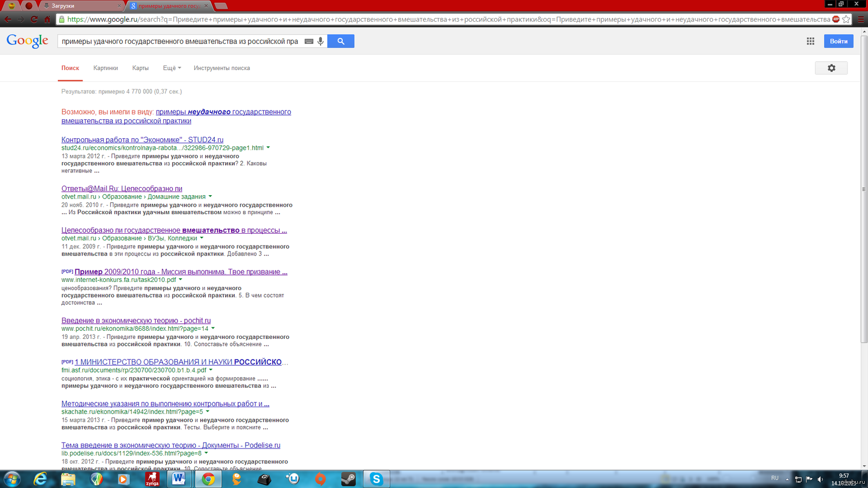The image size is (868, 488).
Task: Open a new browser tab
Action: pyautogui.click(x=221, y=6)
